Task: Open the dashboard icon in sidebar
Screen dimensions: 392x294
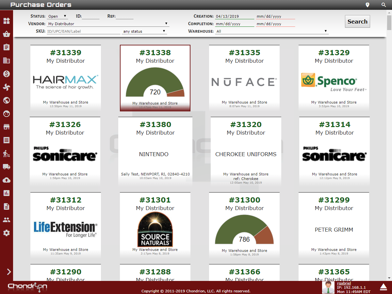Action: coord(7,21)
